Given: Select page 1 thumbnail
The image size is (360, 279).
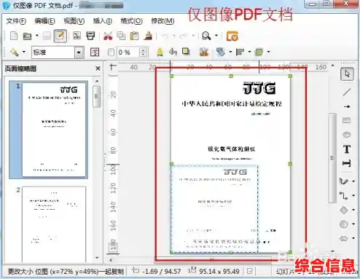Looking at the screenshot, I should pos(54,130).
